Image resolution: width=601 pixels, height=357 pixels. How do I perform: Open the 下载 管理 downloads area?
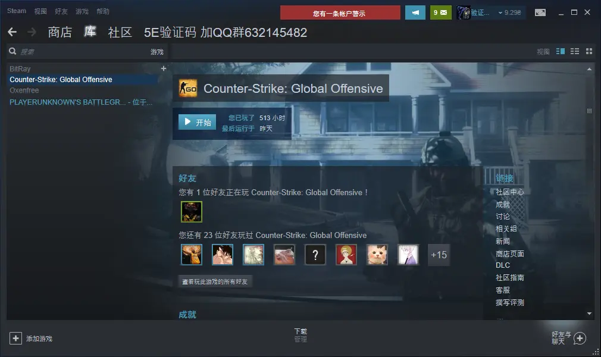300,335
